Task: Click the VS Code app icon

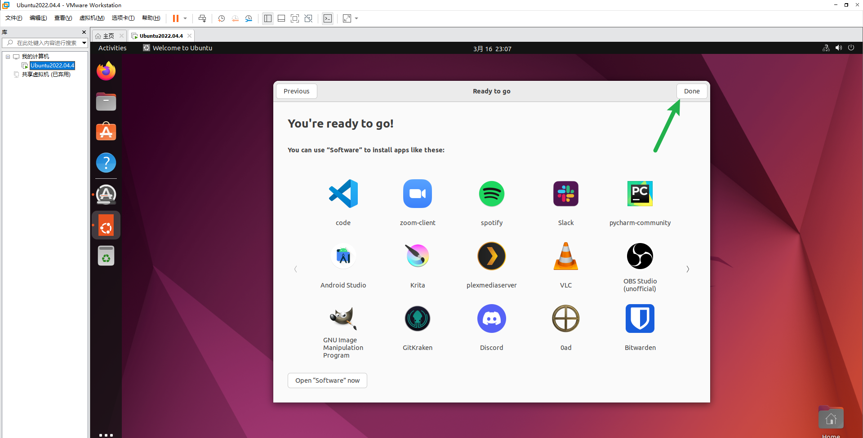Action: pos(343,194)
